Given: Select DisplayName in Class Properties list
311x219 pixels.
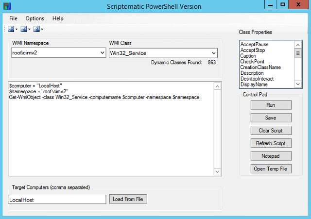Looking at the screenshot, I should (254, 84).
